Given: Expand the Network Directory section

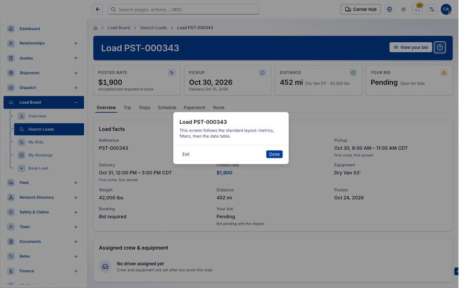Looking at the screenshot, I should [x=76, y=197].
